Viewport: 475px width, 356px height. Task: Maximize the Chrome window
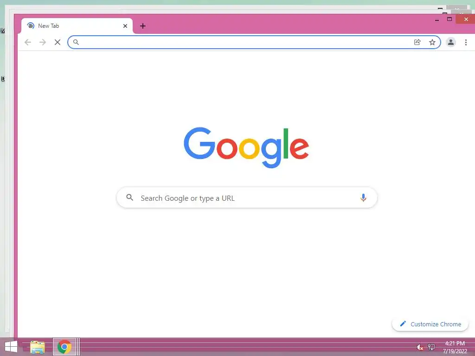[x=449, y=19]
